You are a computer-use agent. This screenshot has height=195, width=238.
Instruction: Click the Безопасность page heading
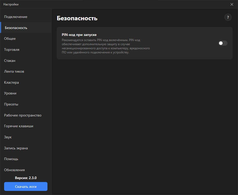tap(77, 18)
